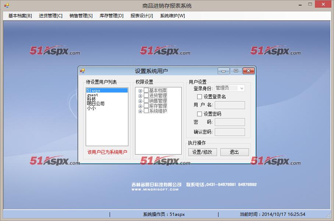
Task: Select the 系统维护 tree label
Action: 158,111
